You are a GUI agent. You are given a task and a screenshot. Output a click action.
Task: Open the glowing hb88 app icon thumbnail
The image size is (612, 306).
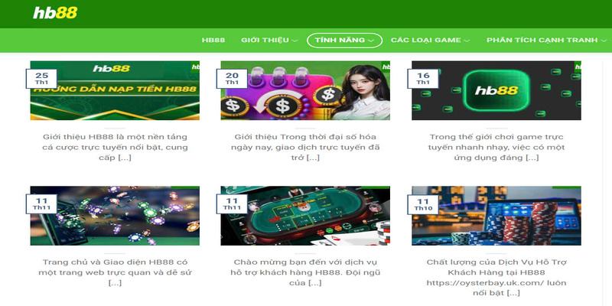click(496, 90)
